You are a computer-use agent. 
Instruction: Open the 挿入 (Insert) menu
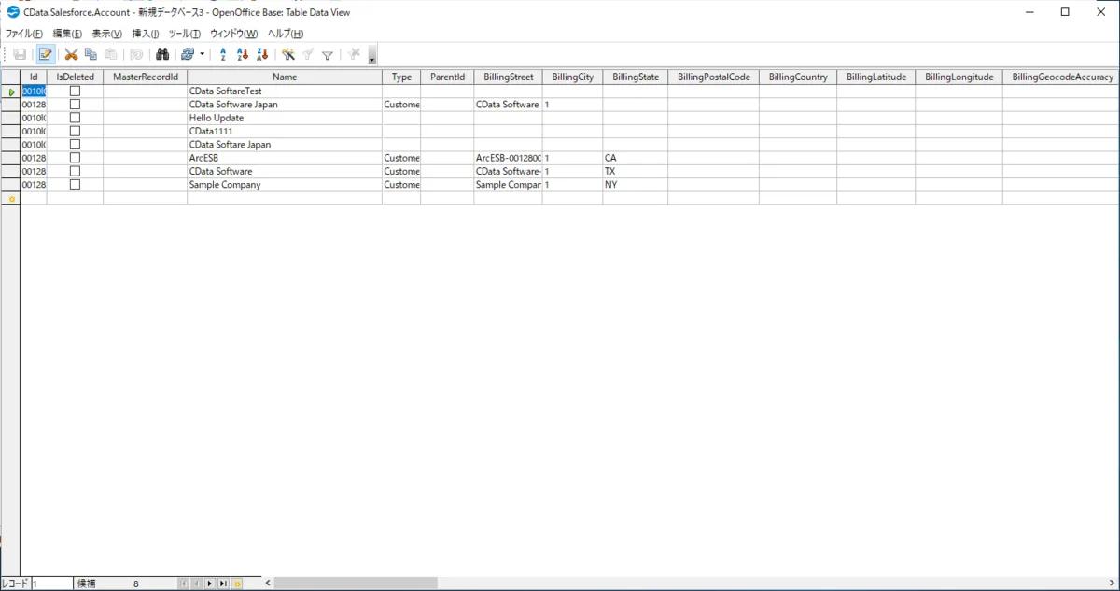pos(145,34)
